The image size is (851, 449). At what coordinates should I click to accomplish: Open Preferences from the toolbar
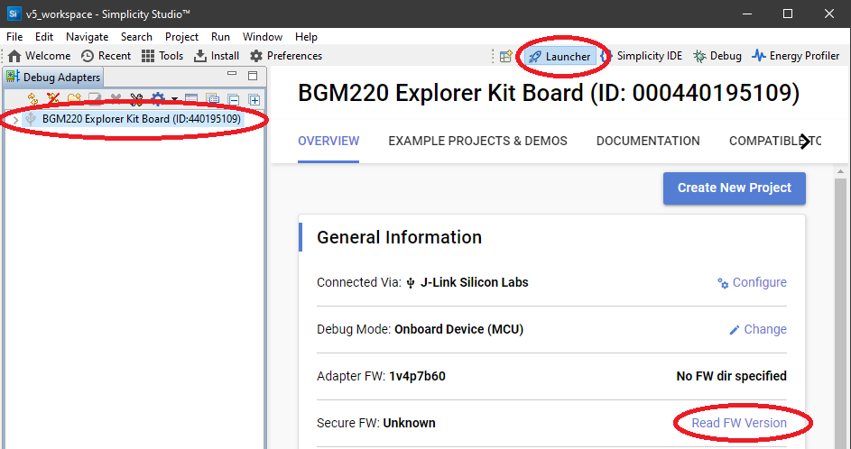click(286, 56)
